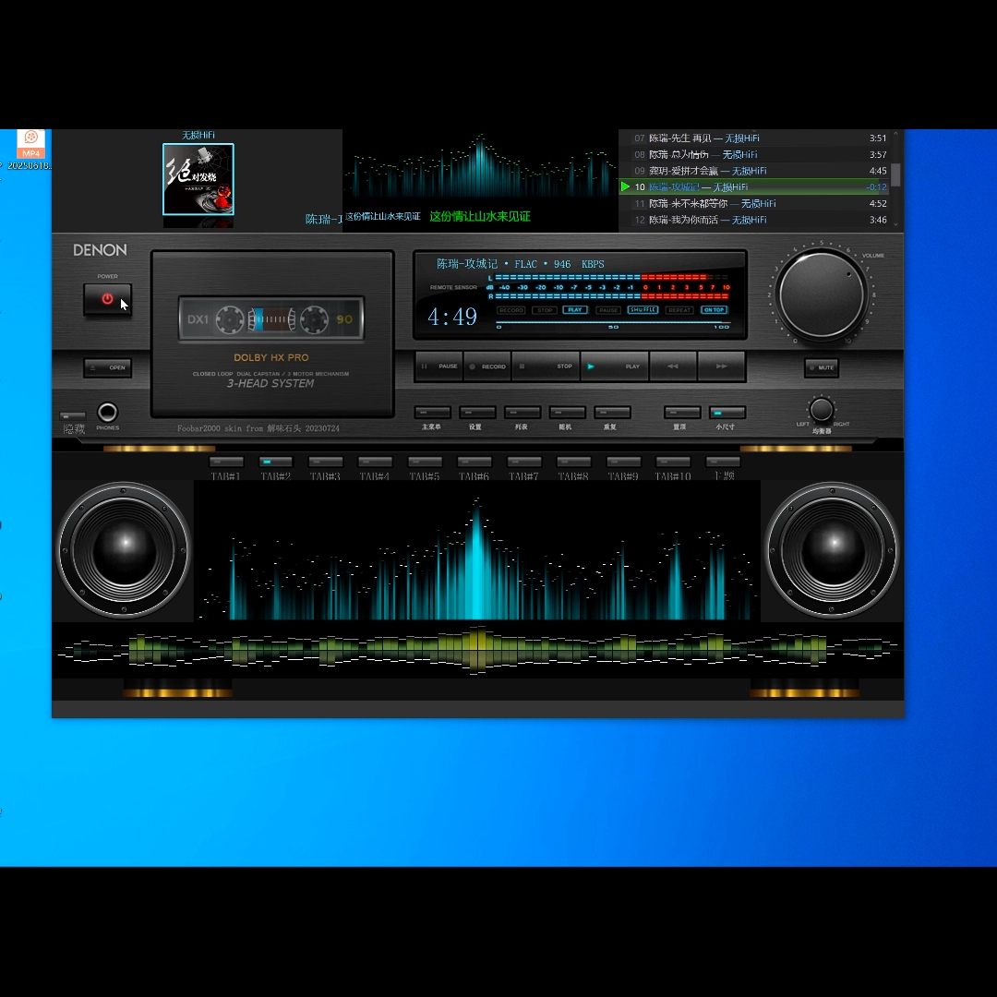Select playlist track 09 龚玥-爱拼才会赢
This screenshot has height=997, width=997.
point(755,171)
